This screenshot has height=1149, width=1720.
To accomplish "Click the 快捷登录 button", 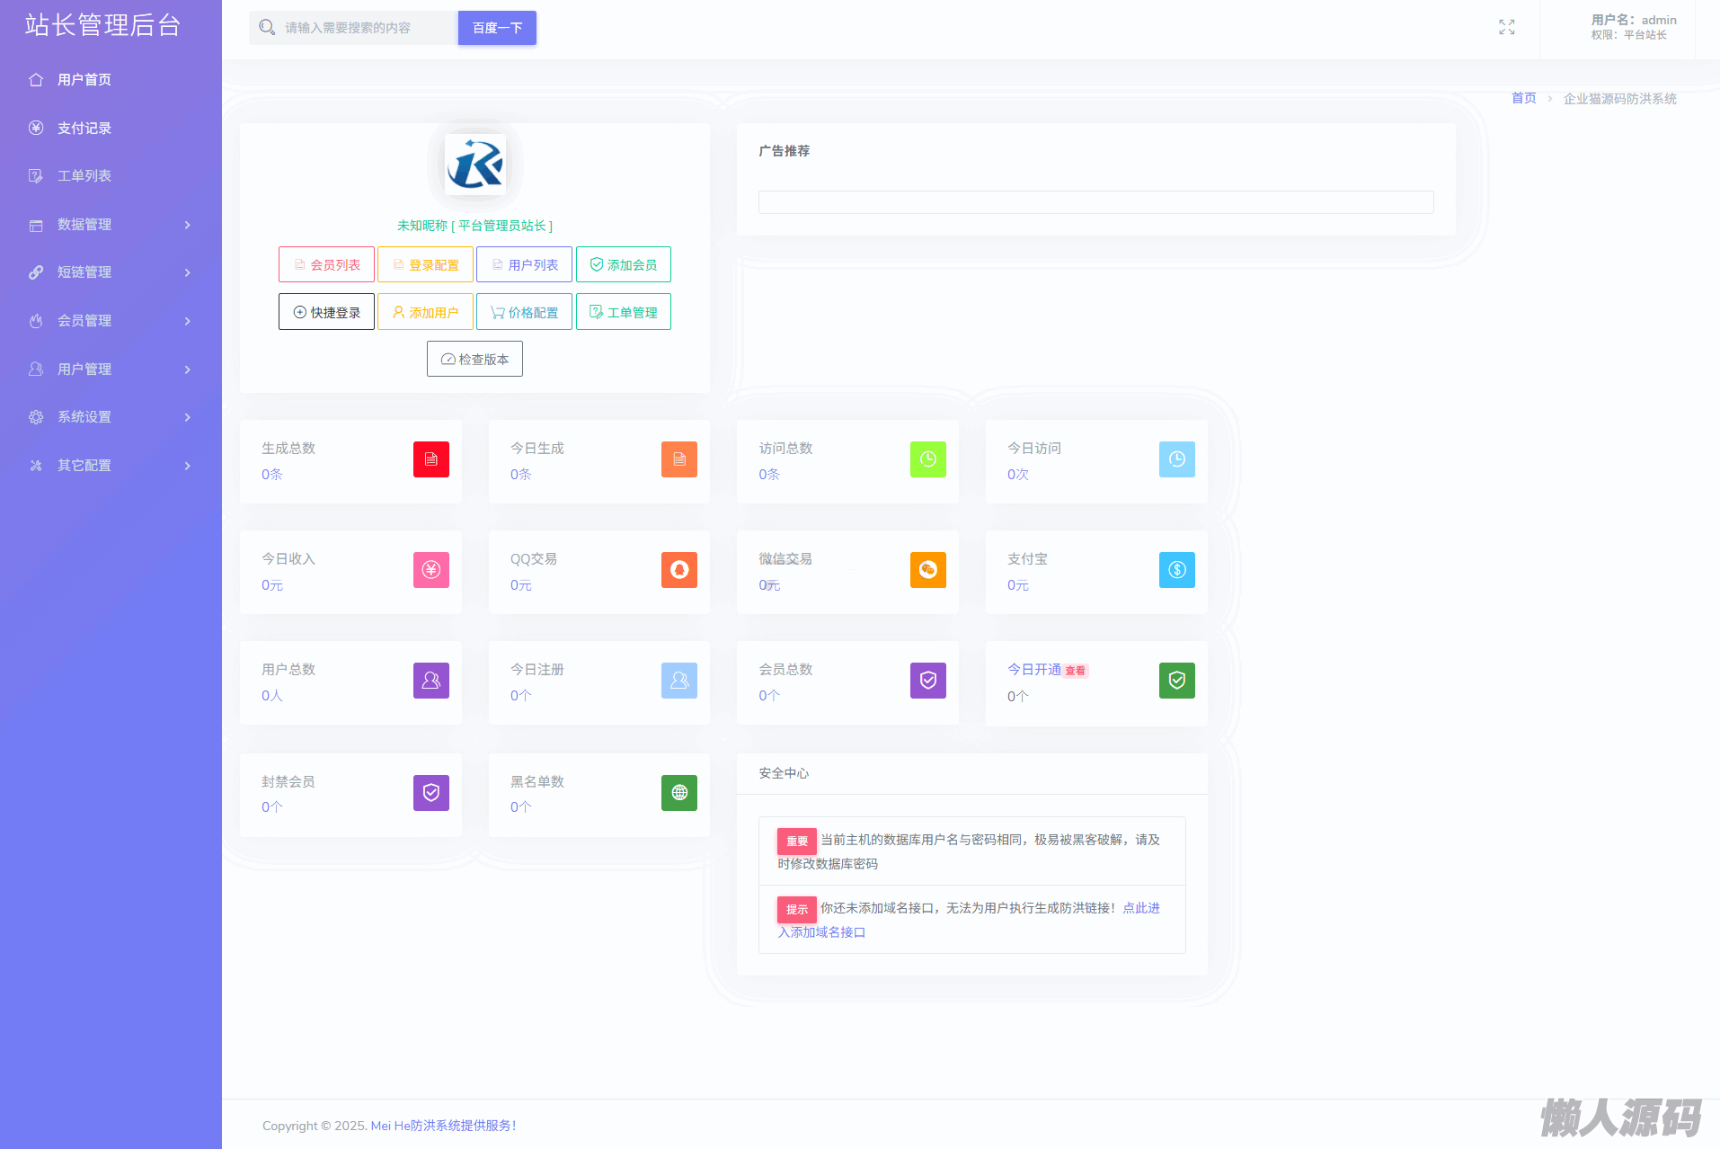I will (x=326, y=312).
